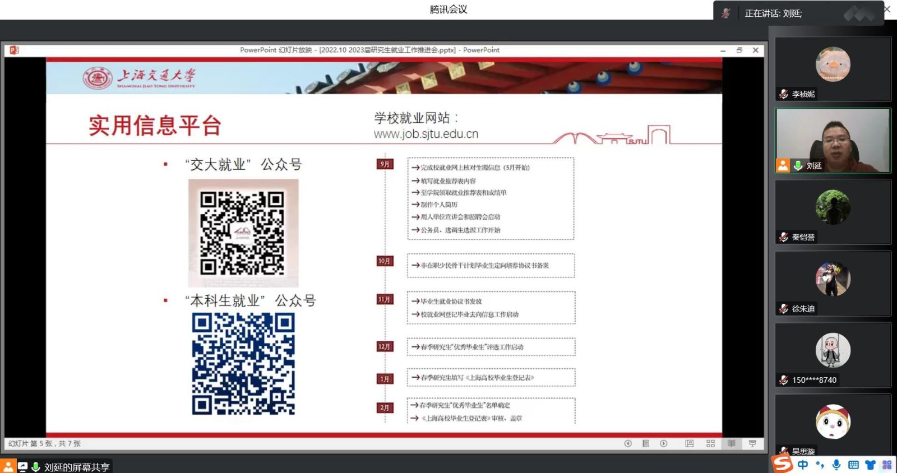This screenshot has height=473, width=897.
Task: Toggle muted microphone in speaking indicator bar
Action: coord(726,13)
